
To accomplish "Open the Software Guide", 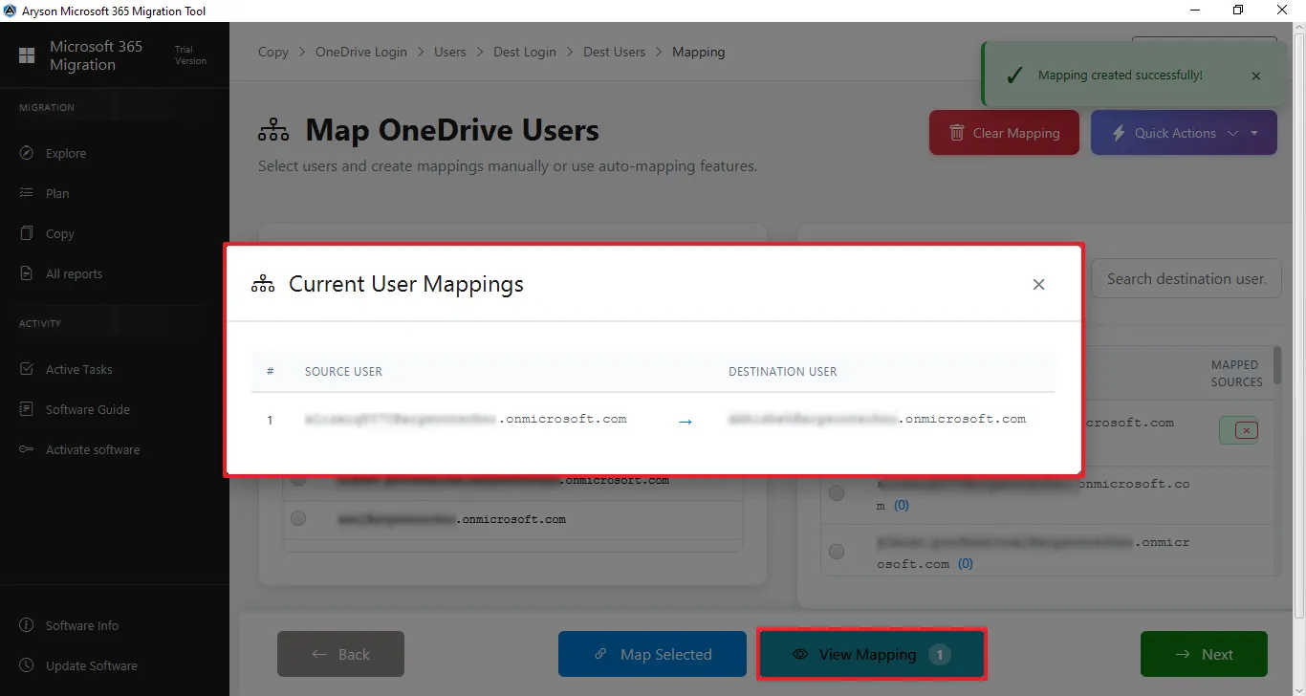I will coord(87,409).
